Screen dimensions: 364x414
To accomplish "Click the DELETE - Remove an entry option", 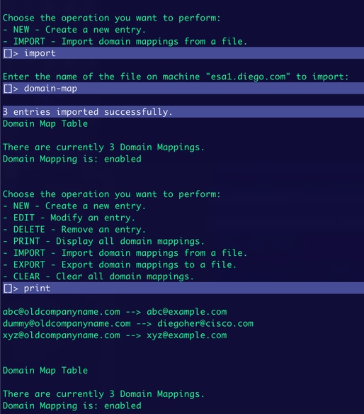I will pyautogui.click(x=74, y=230).
